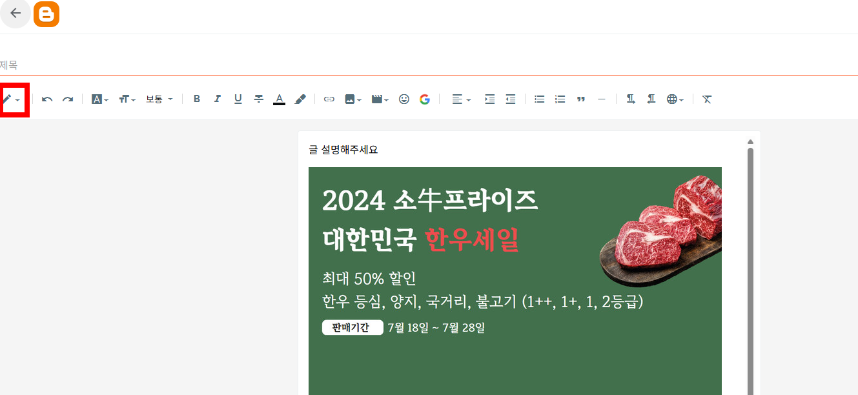Undo the last edit
858x395 pixels.
coord(47,99)
